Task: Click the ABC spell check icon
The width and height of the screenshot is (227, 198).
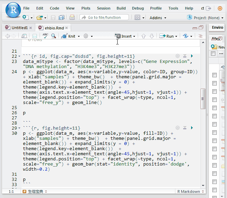Action: pos(45,36)
